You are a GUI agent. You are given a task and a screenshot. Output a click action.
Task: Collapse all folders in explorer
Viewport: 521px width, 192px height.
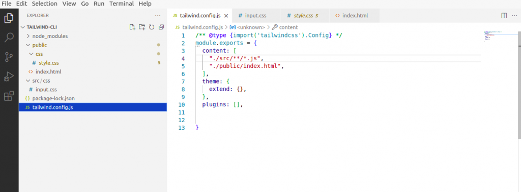coord(161,27)
